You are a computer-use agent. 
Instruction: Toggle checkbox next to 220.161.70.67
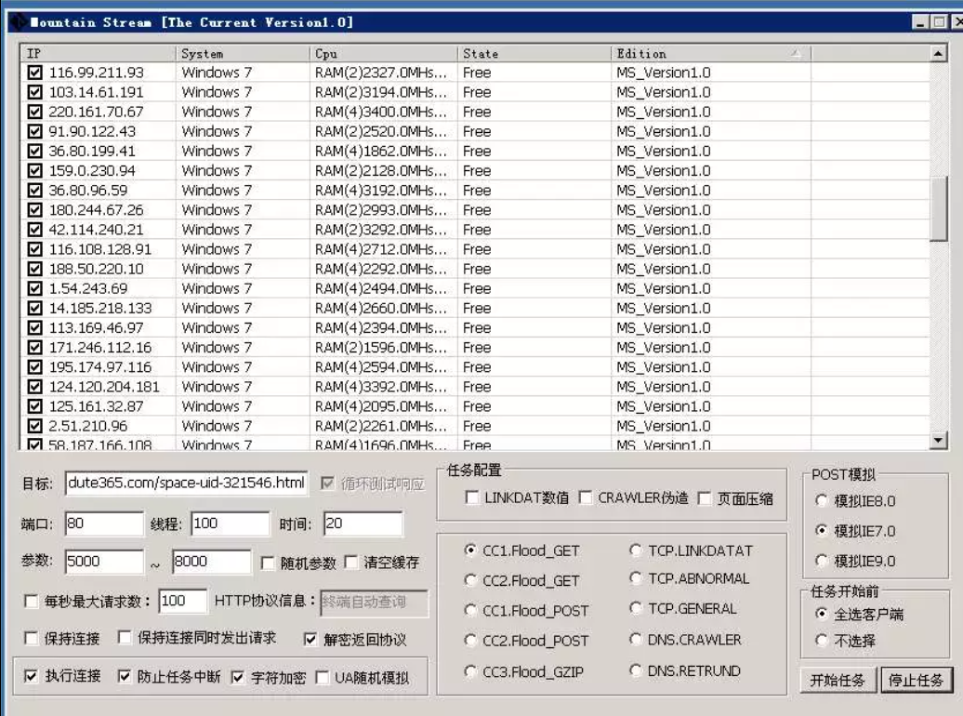[35, 112]
